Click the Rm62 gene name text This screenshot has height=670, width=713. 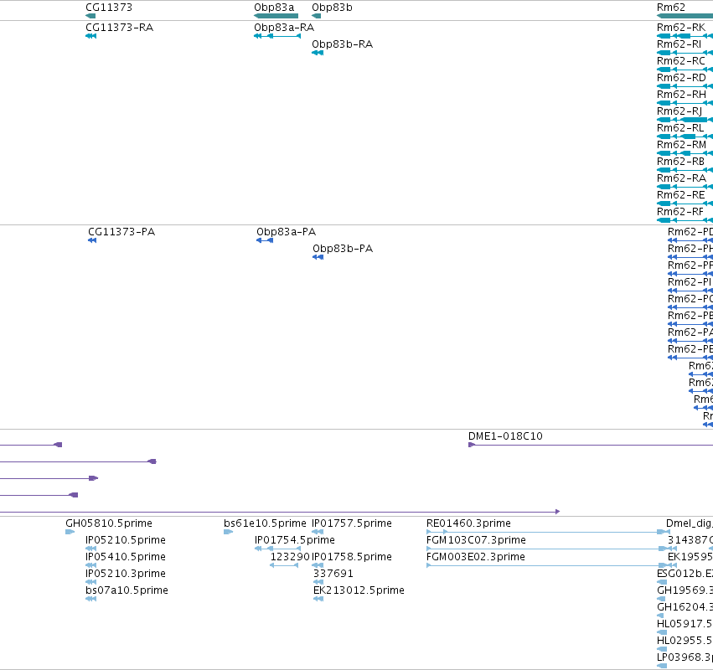point(671,8)
